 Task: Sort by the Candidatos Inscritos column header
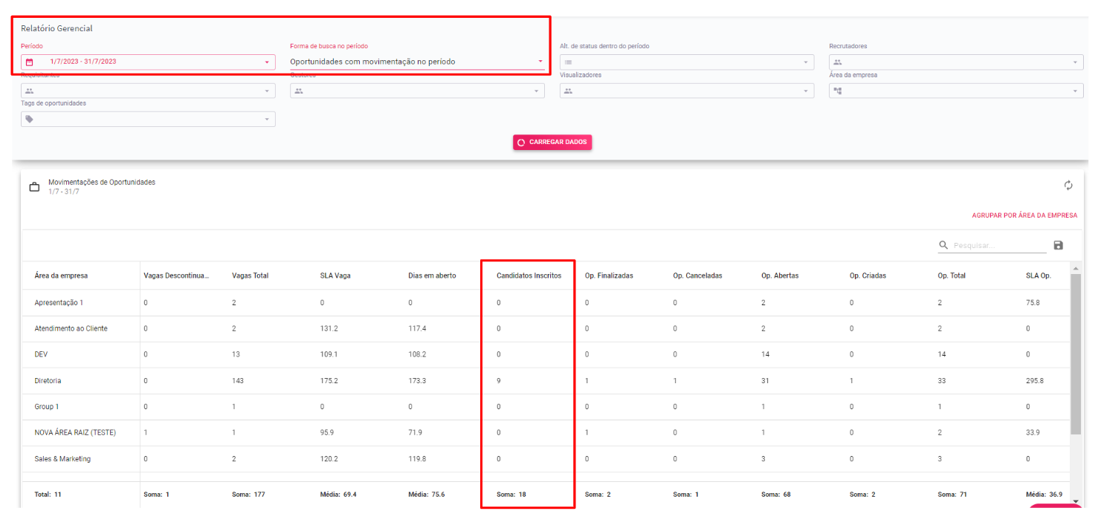pyautogui.click(x=529, y=276)
